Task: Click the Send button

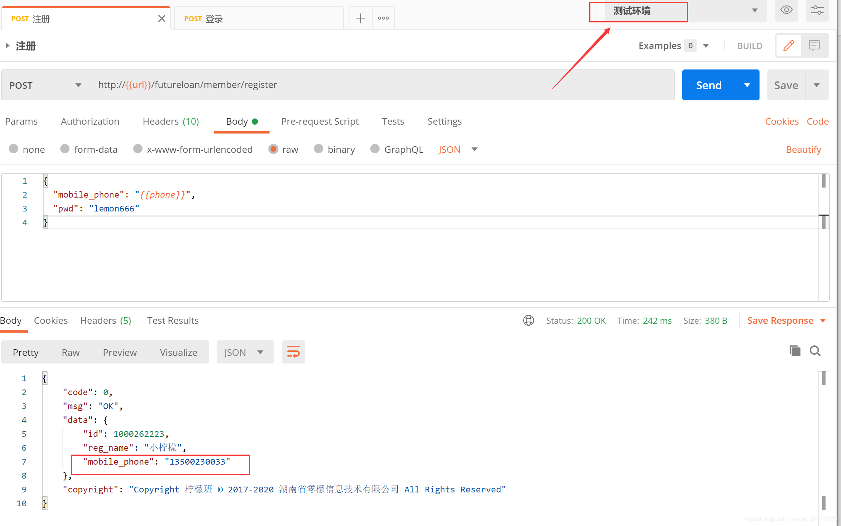Action: [709, 85]
